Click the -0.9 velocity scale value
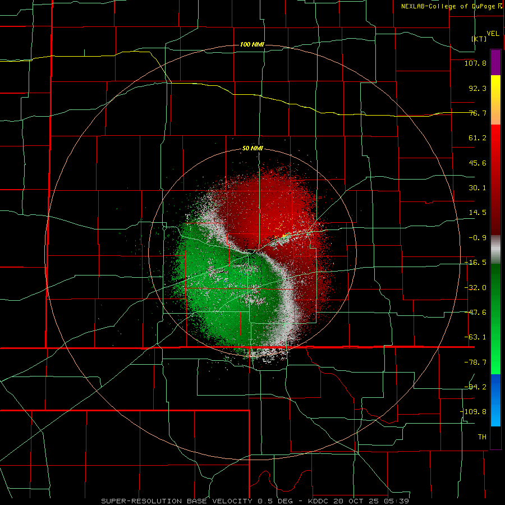 click(x=478, y=238)
